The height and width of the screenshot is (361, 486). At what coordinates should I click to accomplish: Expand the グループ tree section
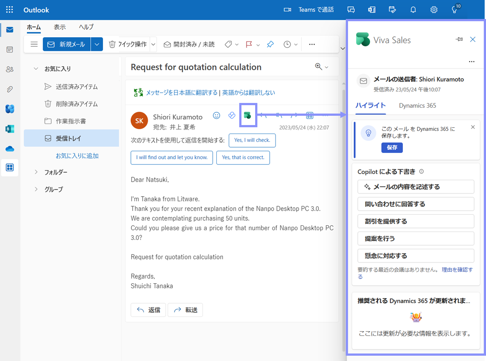point(36,189)
